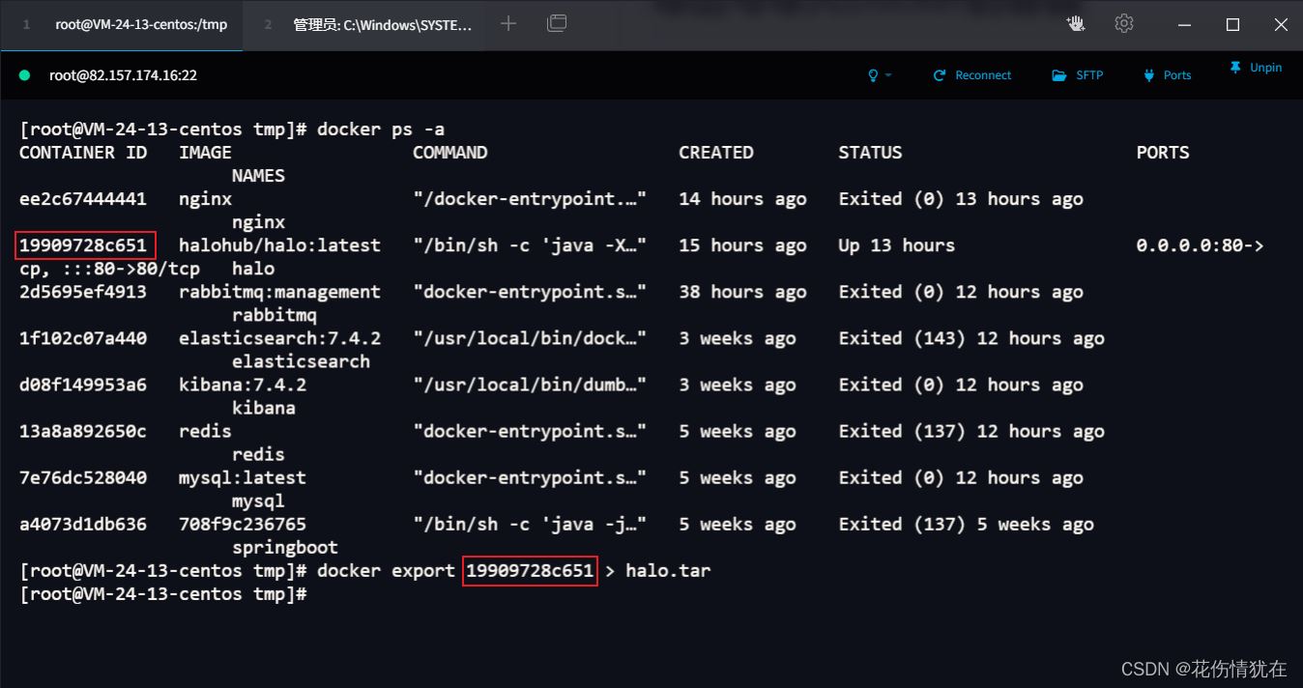Screen dimensions: 1303x688
Task: Click status Exited (137) 5 weeks ago
Action: (966, 524)
